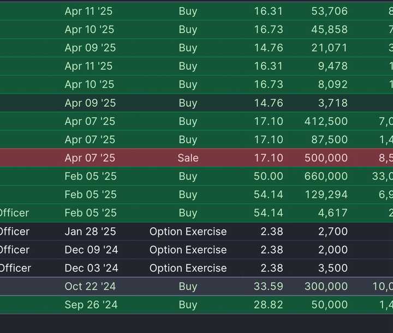The height and width of the screenshot is (333, 393).
Task: Click the 9,478 shares Apr 11 buy
Action: coord(196,66)
